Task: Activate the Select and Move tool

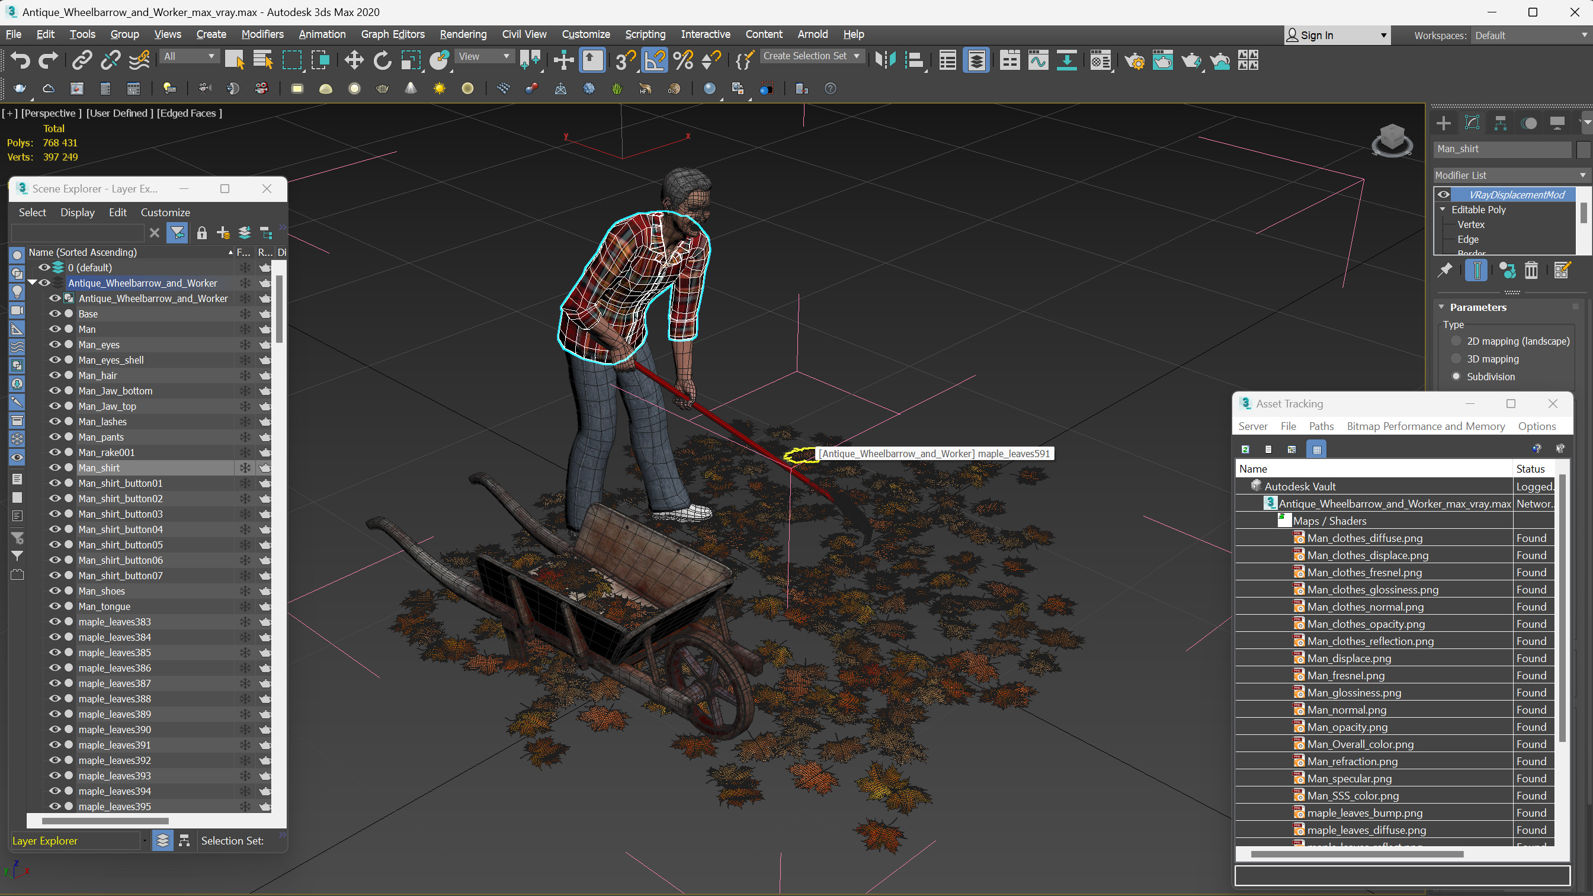Action: point(354,60)
